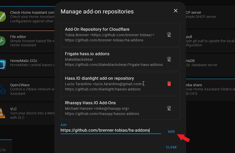Delete the Cloudflare add-on repository
The height and width of the screenshot is (153, 235).
click(169, 35)
